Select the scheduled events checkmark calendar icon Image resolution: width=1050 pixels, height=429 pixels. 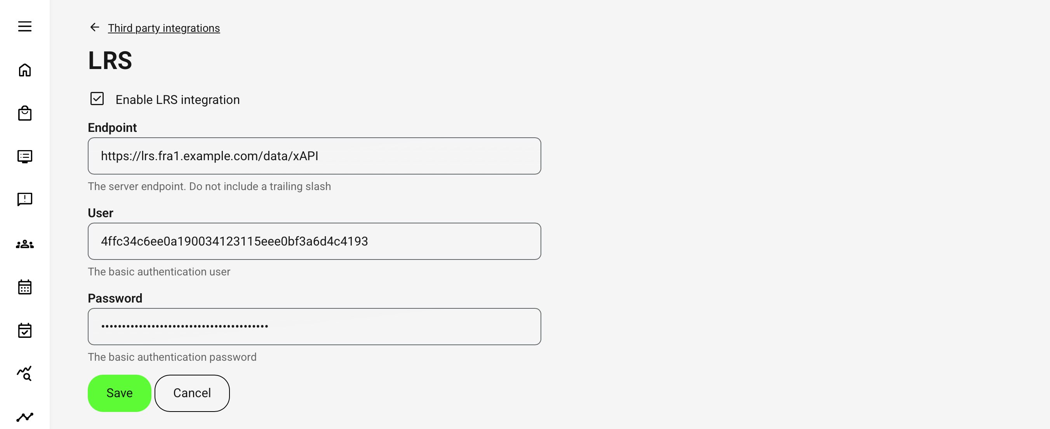25,330
